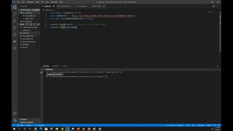Image resolution: width=233 pixels, height=131 pixels.
Task: Expand the Socket.IO Events section
Action: 29,122
